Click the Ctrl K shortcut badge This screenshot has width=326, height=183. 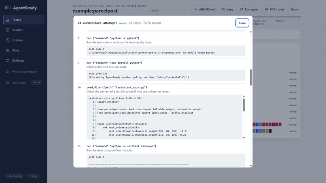(36, 82)
